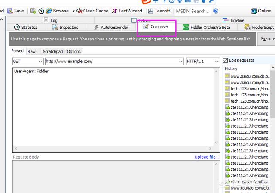This screenshot has height=193, width=275.
Task: Select the www.toutiao.com history entry
Action: [247, 188]
